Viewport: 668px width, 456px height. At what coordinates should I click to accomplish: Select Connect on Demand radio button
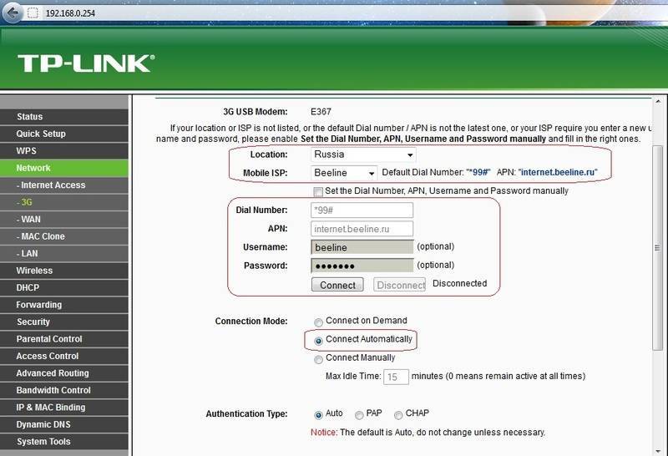[318, 322]
